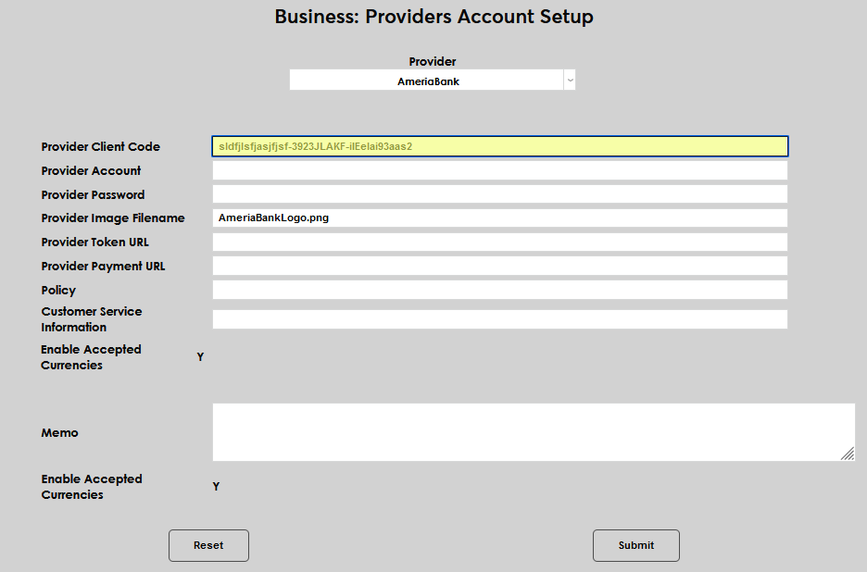
Task: Submit the provider account form
Action: tap(635, 545)
